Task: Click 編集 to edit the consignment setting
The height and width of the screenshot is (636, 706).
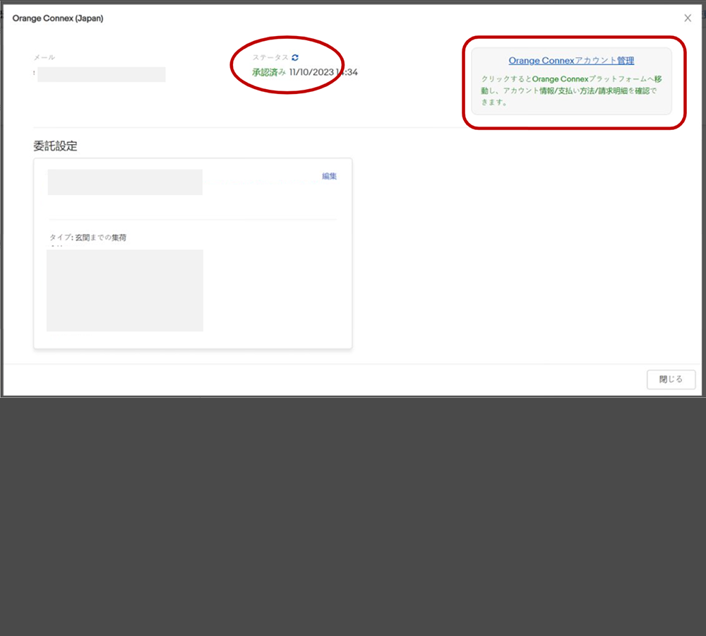Action: point(329,176)
